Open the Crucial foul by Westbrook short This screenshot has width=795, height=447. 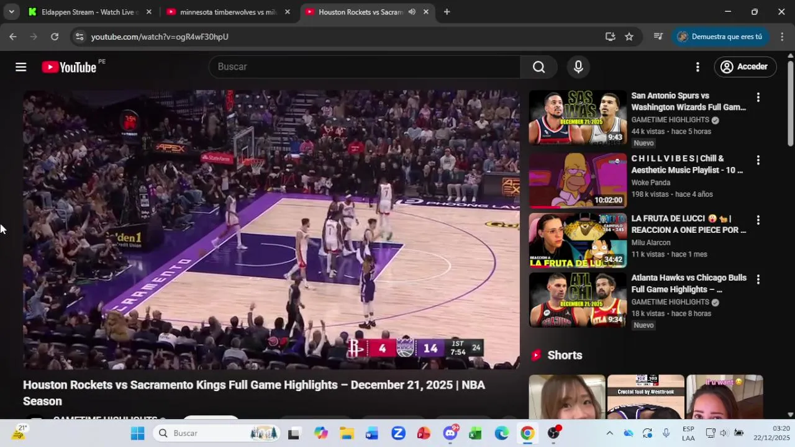(x=645, y=397)
